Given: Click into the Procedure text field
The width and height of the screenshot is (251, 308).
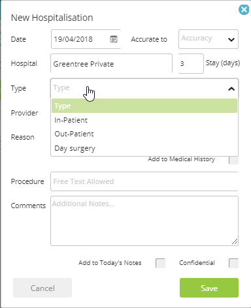Looking at the screenshot, I should pyautogui.click(x=144, y=181).
